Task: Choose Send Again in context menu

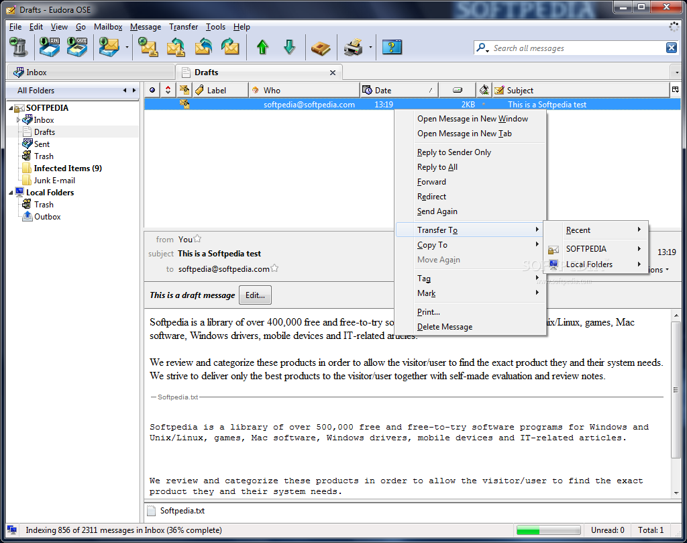Action: [x=437, y=211]
